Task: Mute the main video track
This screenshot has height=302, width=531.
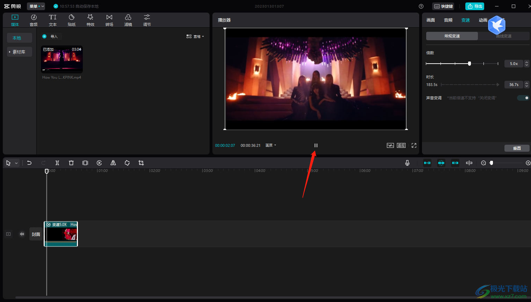Action: point(22,234)
